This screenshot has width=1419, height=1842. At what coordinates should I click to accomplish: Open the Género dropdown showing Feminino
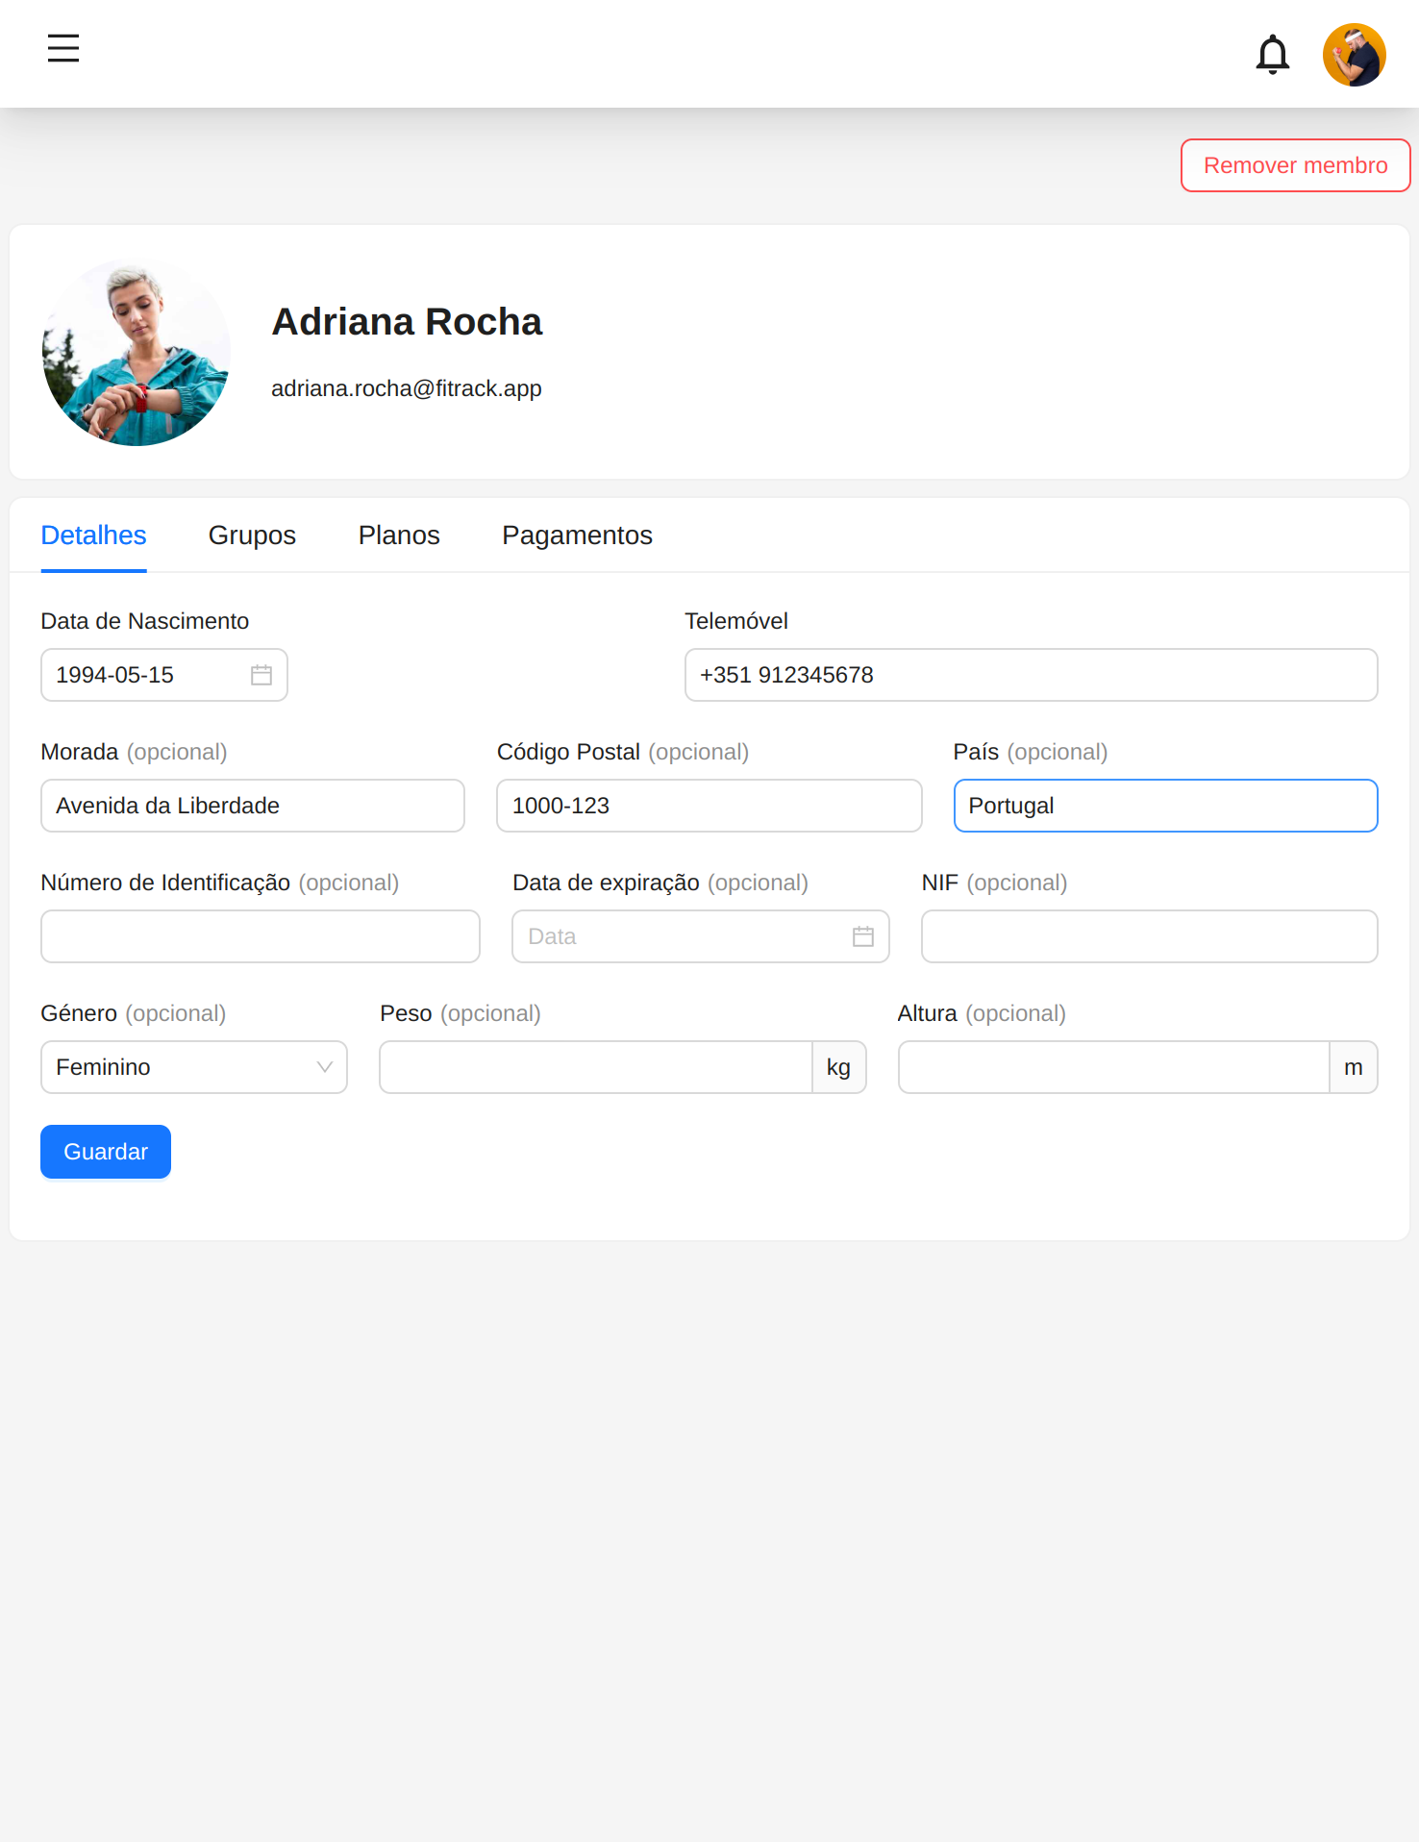coord(193,1067)
